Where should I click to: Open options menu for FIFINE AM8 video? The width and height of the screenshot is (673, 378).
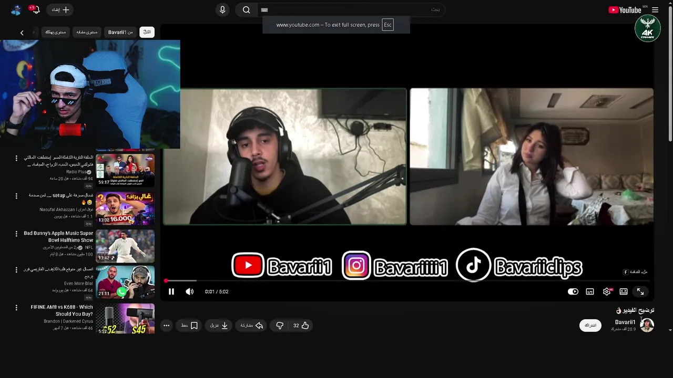[16, 308]
